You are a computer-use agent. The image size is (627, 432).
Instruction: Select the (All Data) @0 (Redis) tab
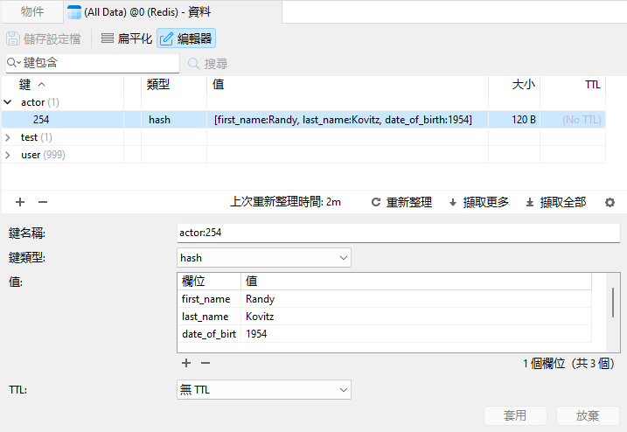[138, 11]
